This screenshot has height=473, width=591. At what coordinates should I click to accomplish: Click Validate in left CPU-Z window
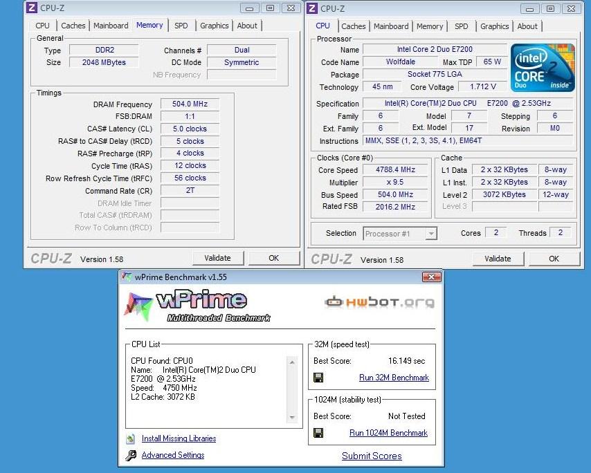point(217,258)
